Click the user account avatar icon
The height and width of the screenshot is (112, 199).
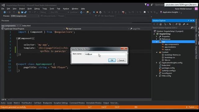coord(196,9)
